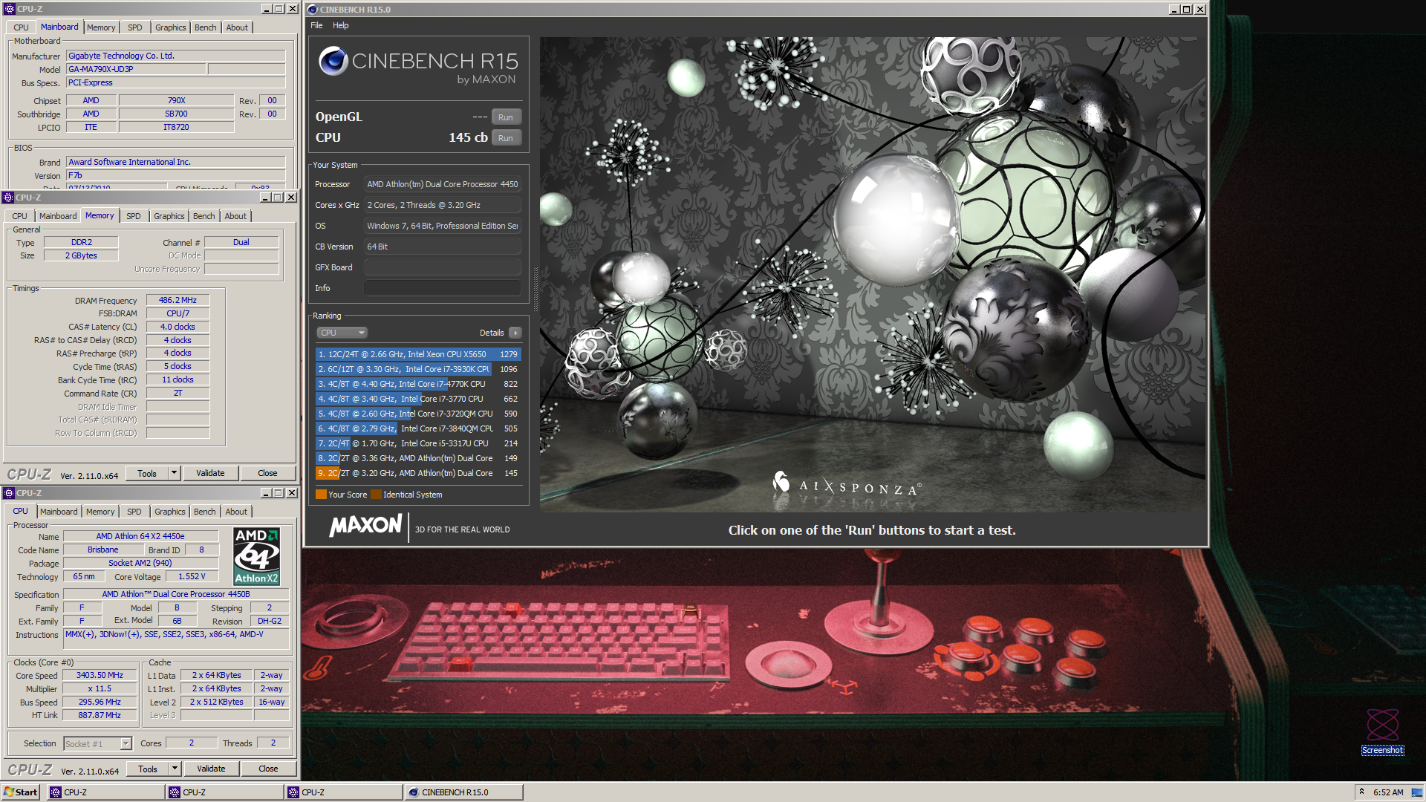
Task: Open the Ranking Details arrow button
Action: pos(515,333)
